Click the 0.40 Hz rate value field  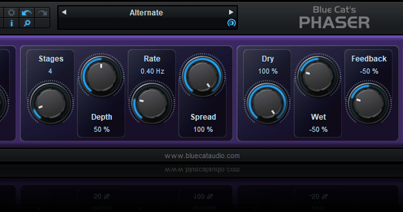coord(152,71)
